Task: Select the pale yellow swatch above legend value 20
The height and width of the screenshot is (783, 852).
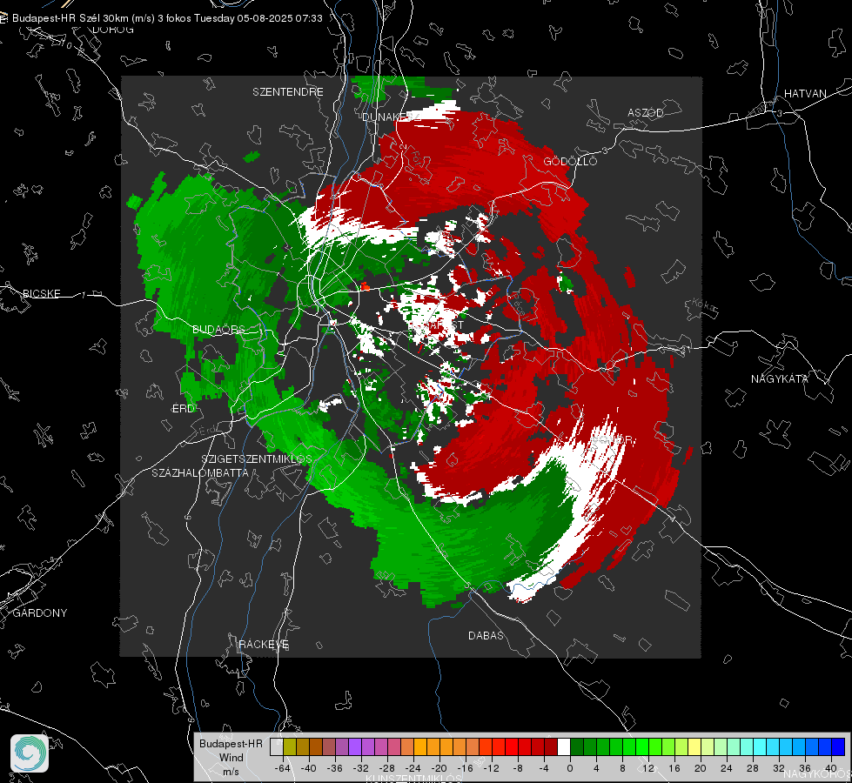Action: 694,747
